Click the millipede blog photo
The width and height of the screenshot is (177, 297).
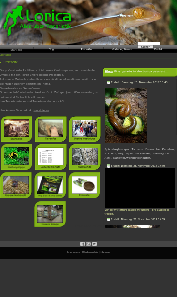[126, 116]
